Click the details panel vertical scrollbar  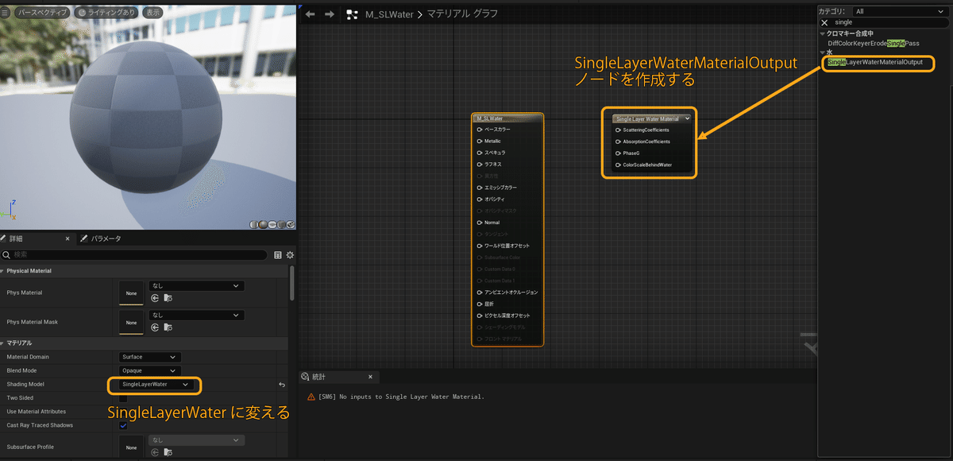[x=291, y=283]
